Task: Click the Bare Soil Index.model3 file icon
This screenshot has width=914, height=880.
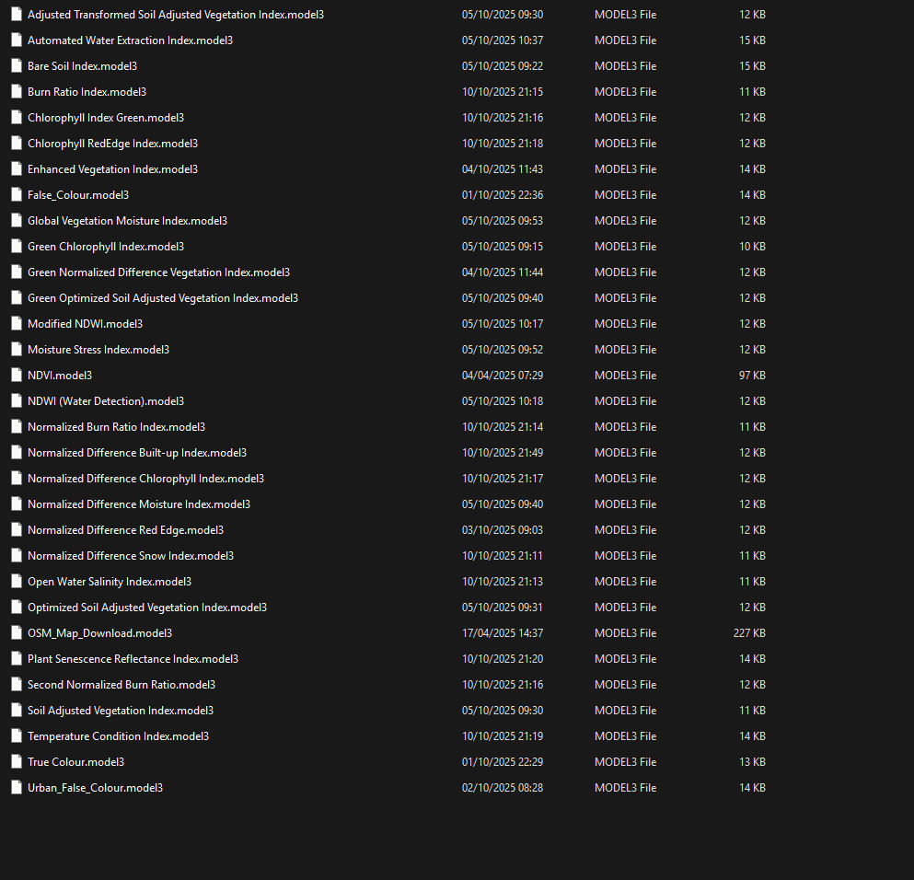Action: click(16, 65)
